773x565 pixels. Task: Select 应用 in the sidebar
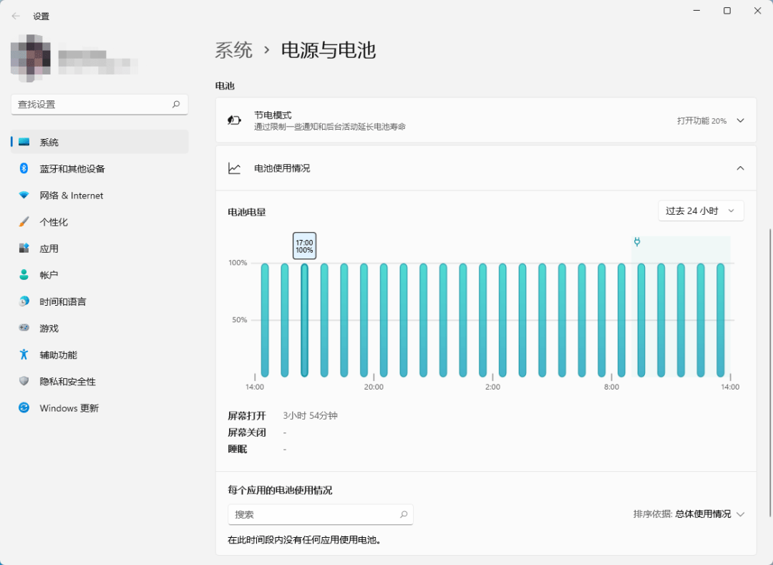(x=49, y=249)
